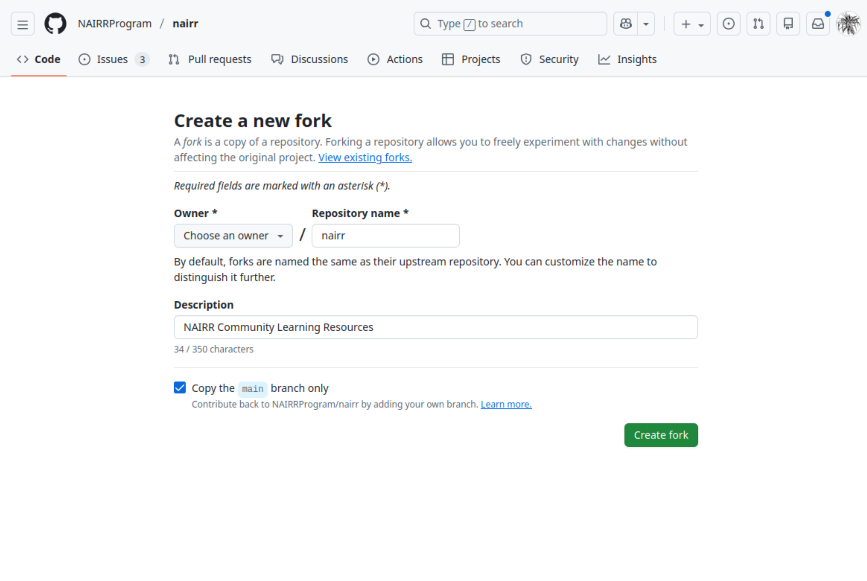This screenshot has height=581, width=867.
Task: Expand the Copilot dropdown arrow
Action: [x=646, y=24]
